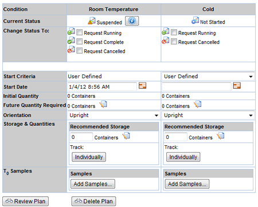The width and height of the screenshot is (258, 207).
Task: Expand Room Temperature Orientation dropdown
Action: pyautogui.click(x=114, y=116)
